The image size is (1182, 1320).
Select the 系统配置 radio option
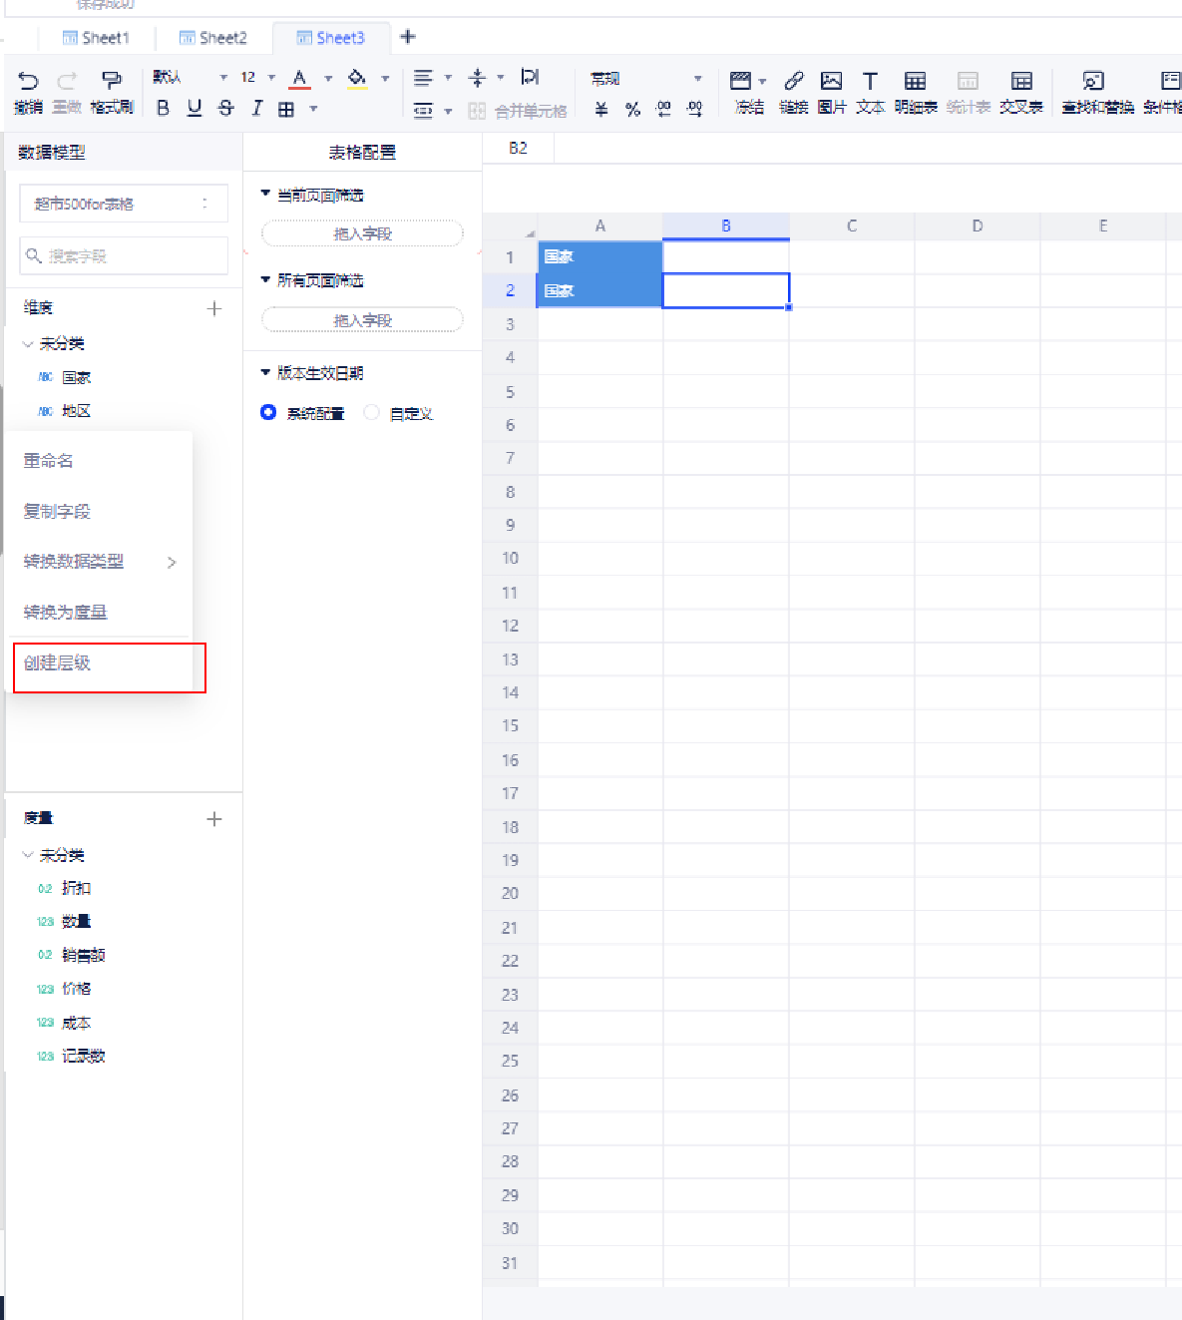268,412
